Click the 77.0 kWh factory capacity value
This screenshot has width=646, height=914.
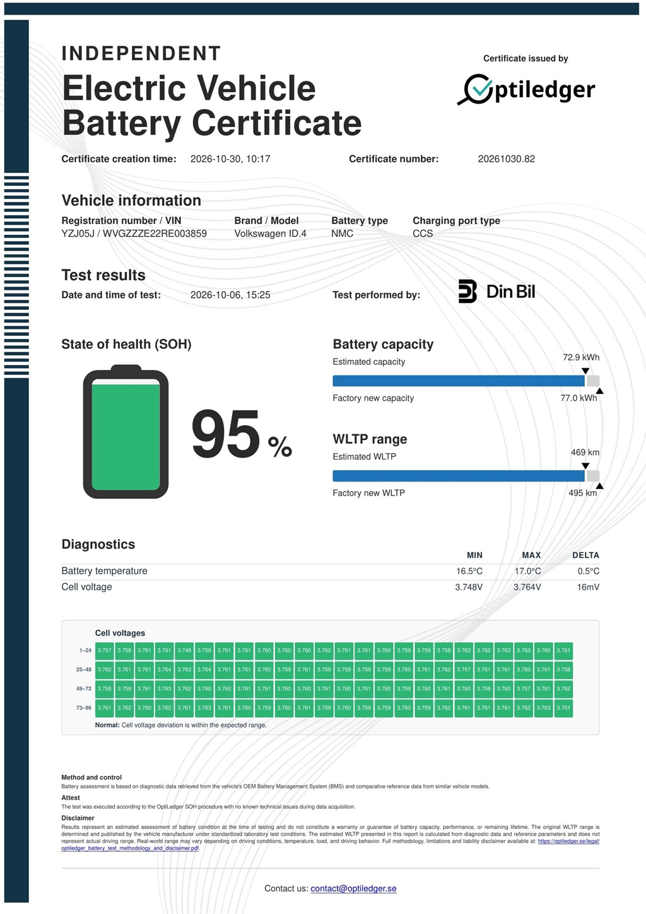coord(578,398)
